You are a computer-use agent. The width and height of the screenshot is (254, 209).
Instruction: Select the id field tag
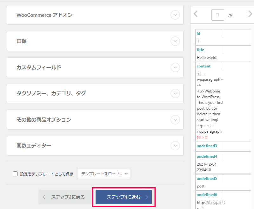198,34
